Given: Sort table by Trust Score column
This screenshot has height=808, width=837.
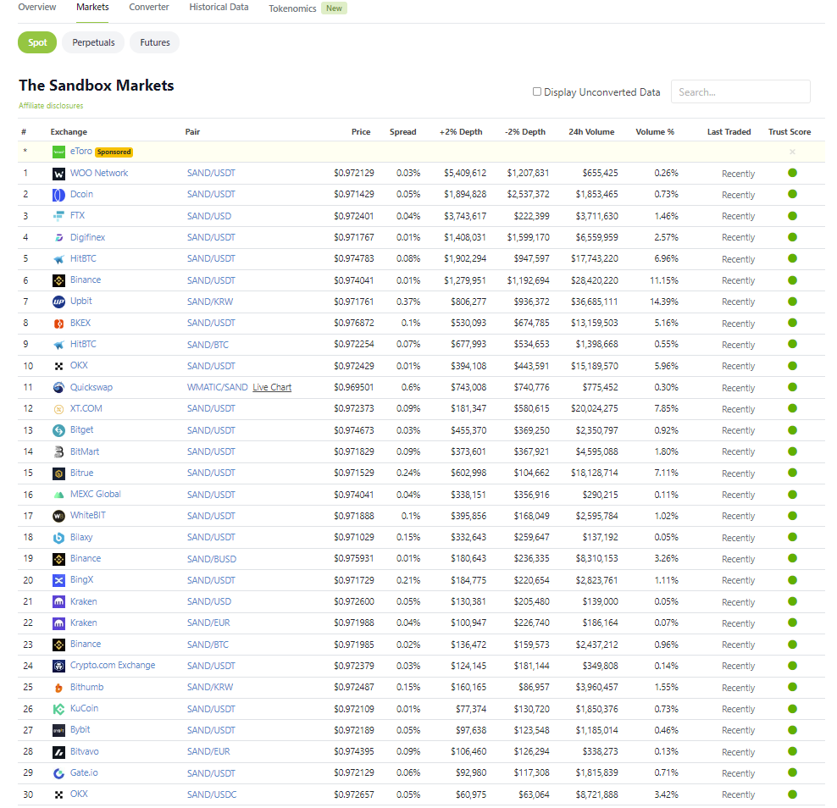Looking at the screenshot, I should point(789,132).
